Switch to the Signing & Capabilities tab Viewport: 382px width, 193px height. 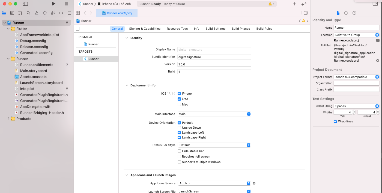pos(145,29)
